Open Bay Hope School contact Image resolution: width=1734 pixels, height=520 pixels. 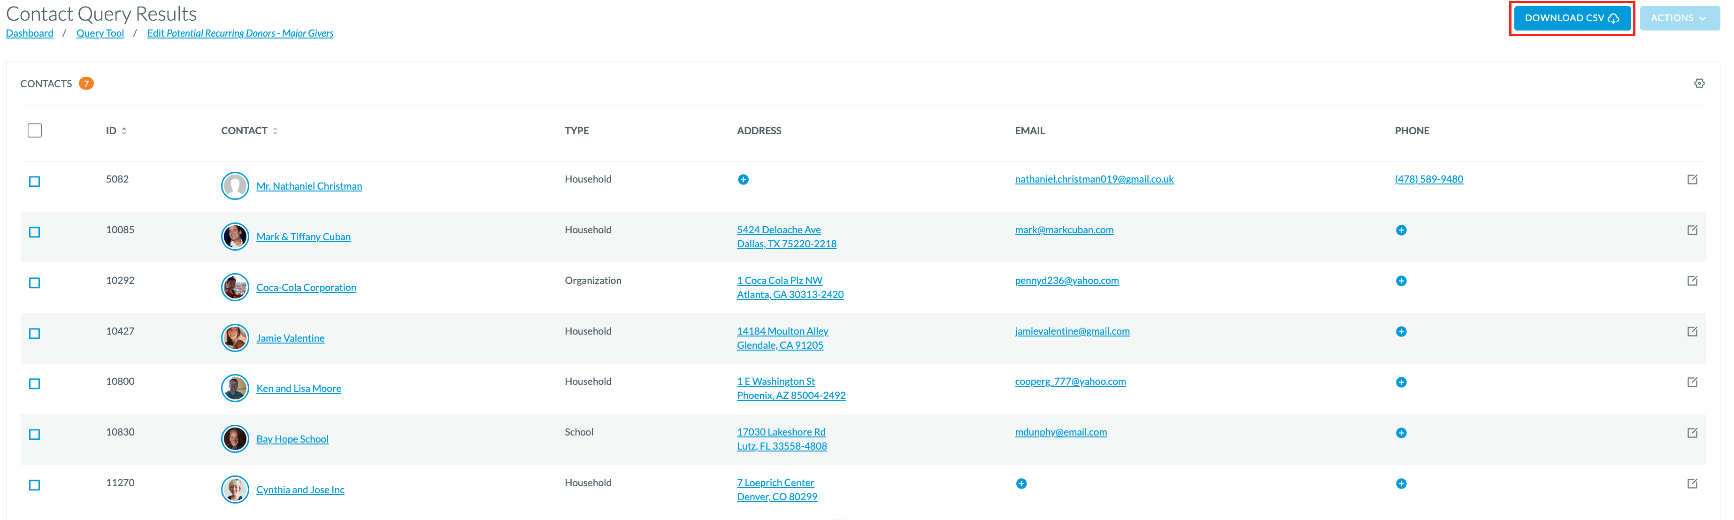(292, 439)
